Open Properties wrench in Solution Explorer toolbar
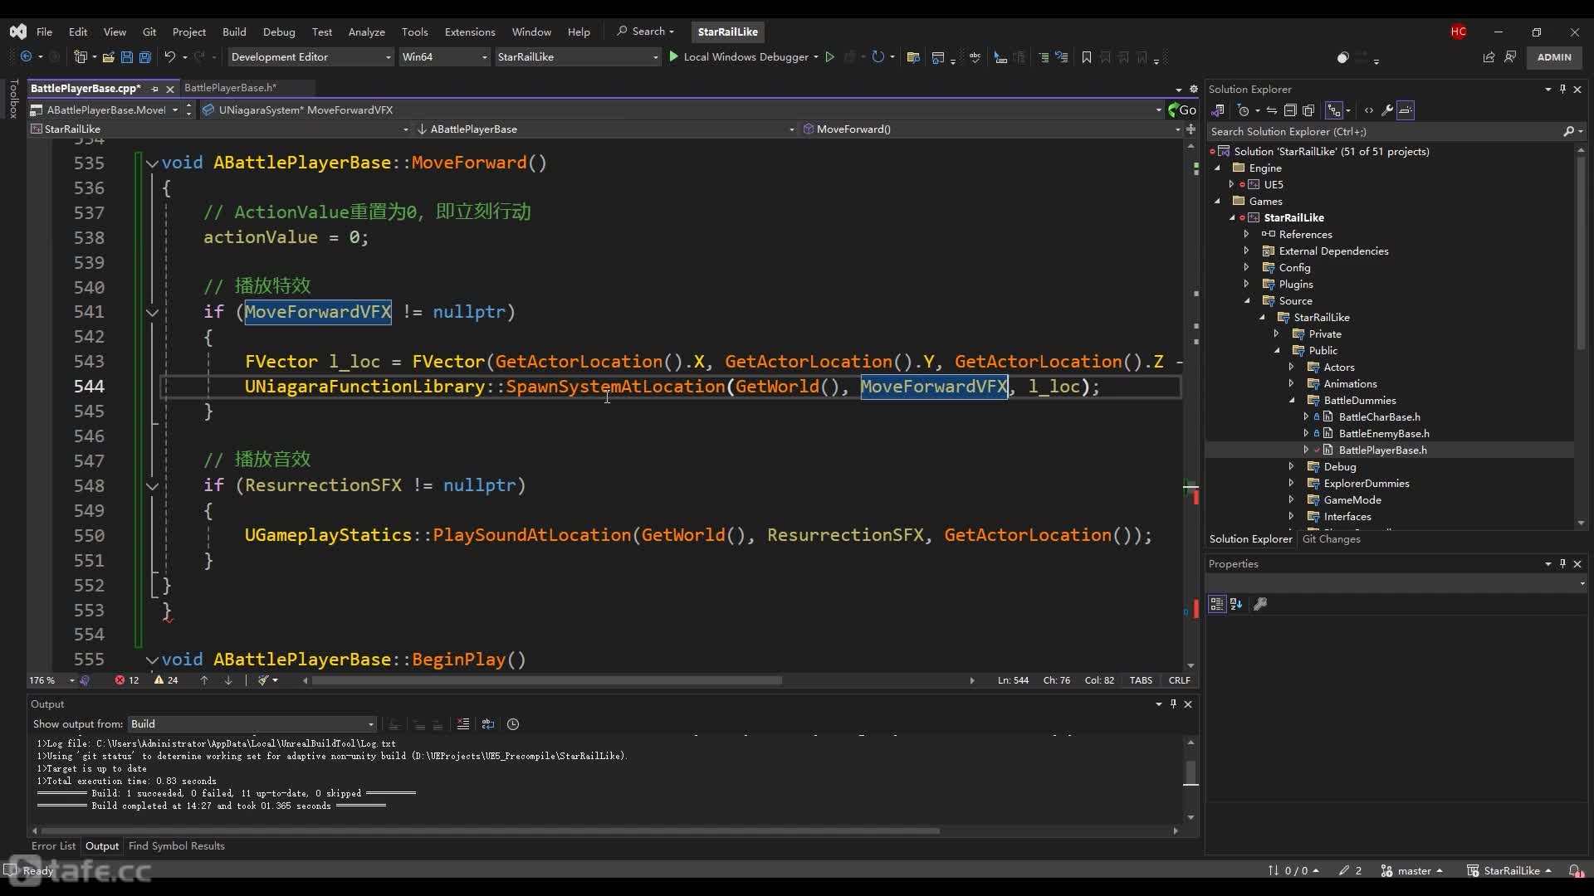The image size is (1594, 896). click(x=1387, y=110)
